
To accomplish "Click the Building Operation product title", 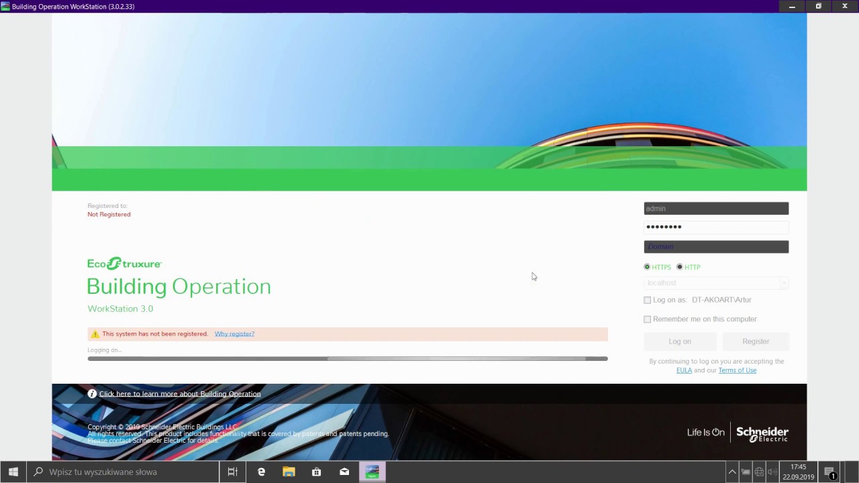I will pyautogui.click(x=179, y=286).
